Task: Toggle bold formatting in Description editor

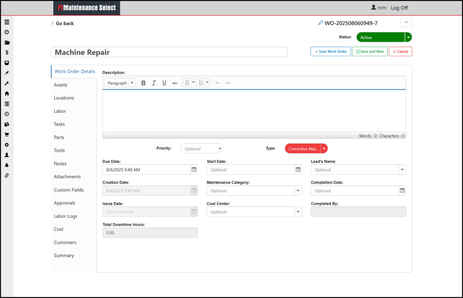Action: [x=143, y=83]
